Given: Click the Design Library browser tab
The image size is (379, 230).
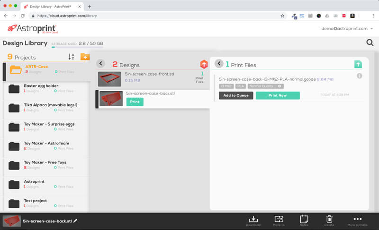Looking at the screenshot, I should (52, 7).
